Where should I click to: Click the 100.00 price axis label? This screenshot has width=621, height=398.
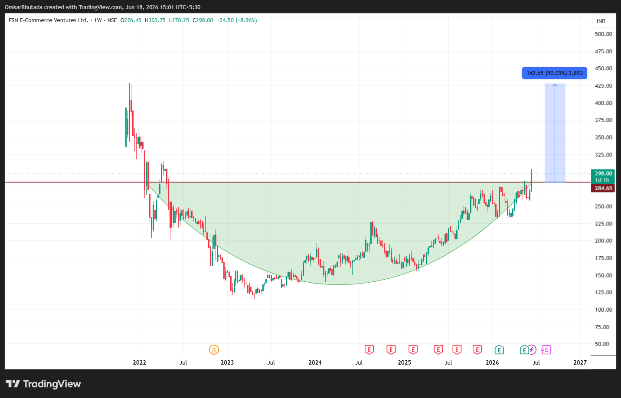[x=604, y=310]
